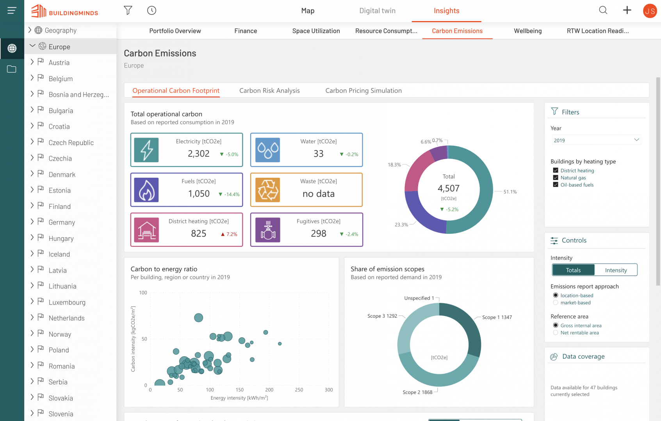The image size is (661, 421).
Task: Click the District heating house icon
Action: pos(146,230)
